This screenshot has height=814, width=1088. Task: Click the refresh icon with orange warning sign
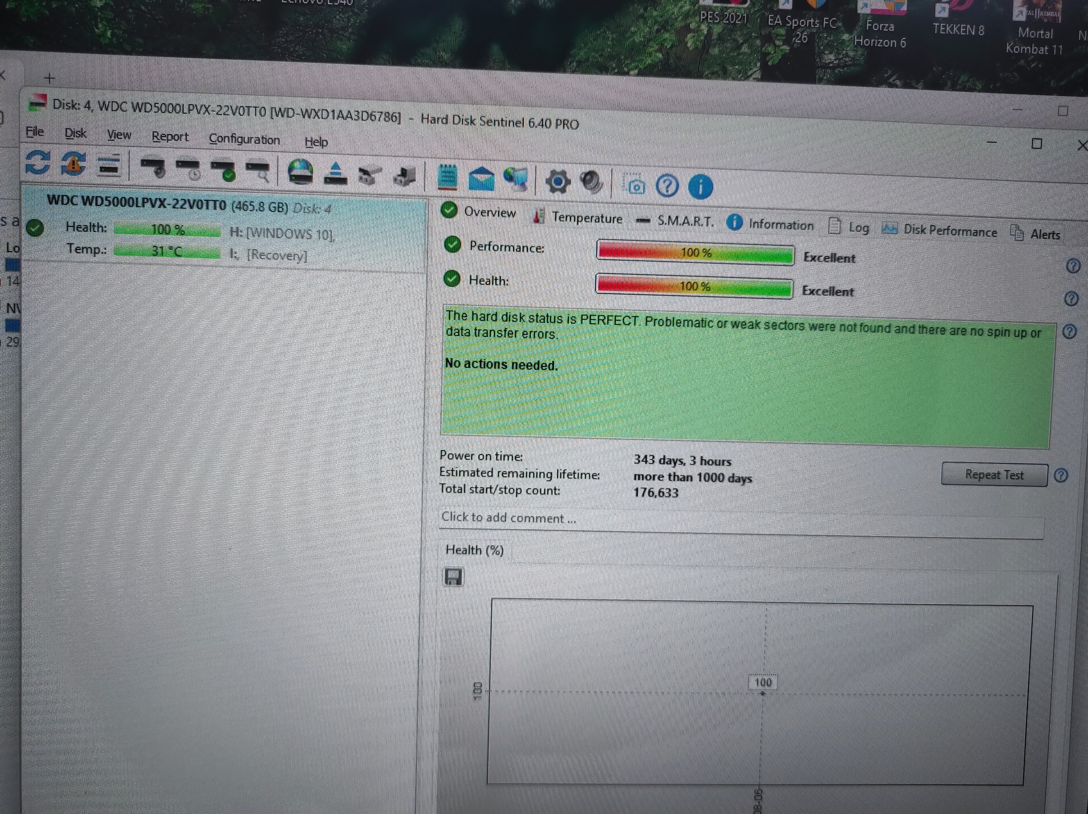click(73, 164)
